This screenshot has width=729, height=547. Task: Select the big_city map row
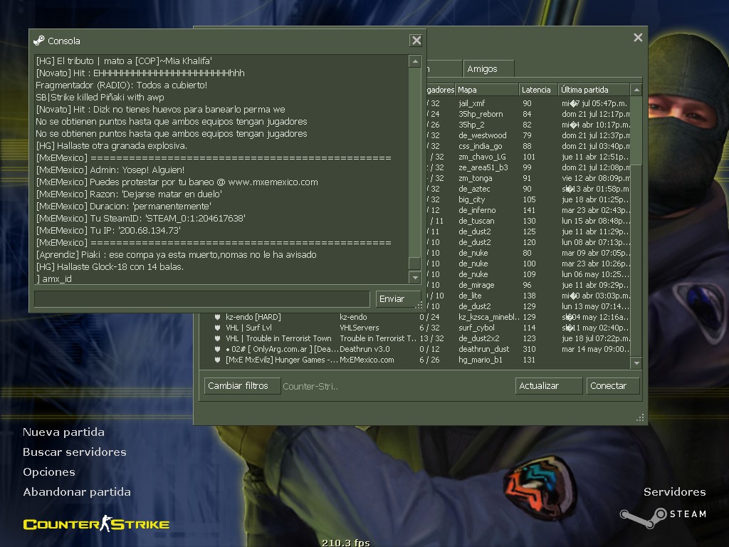click(528, 199)
